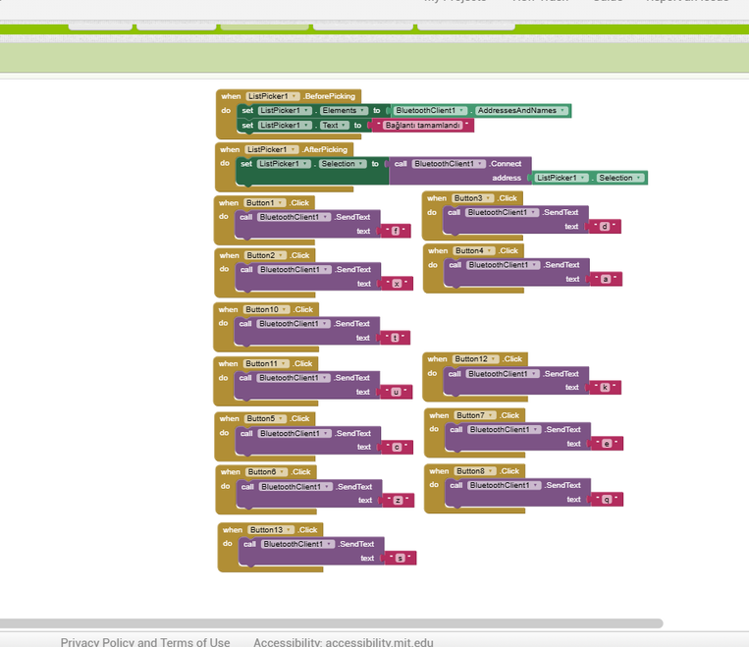Open the Button4 component dropdown

[x=474, y=251]
